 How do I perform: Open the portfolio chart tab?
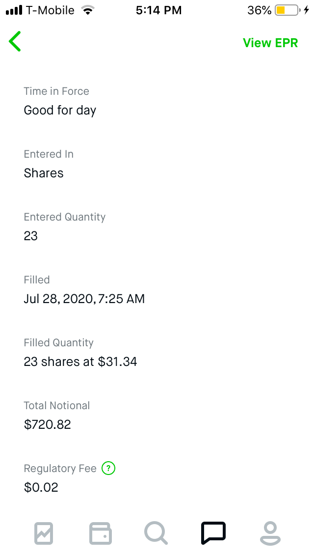point(44,533)
